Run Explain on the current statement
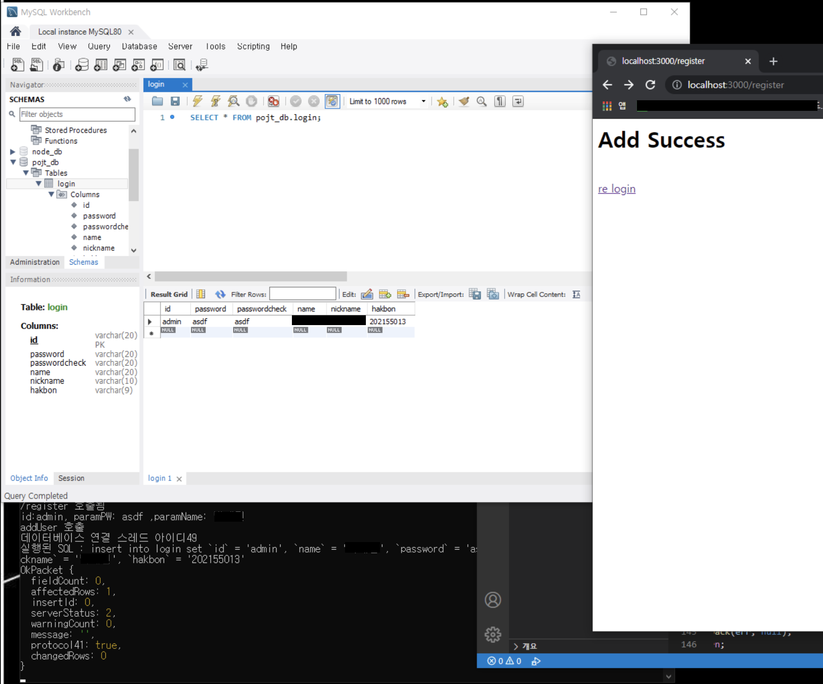Image resolution: width=823 pixels, height=684 pixels. pos(234,101)
